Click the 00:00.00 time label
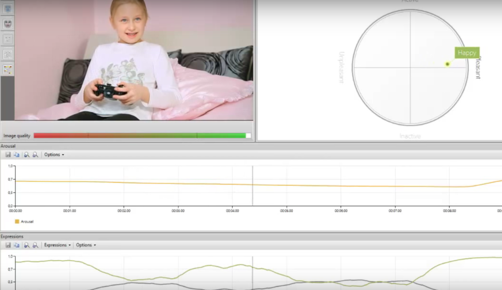 click(15, 211)
